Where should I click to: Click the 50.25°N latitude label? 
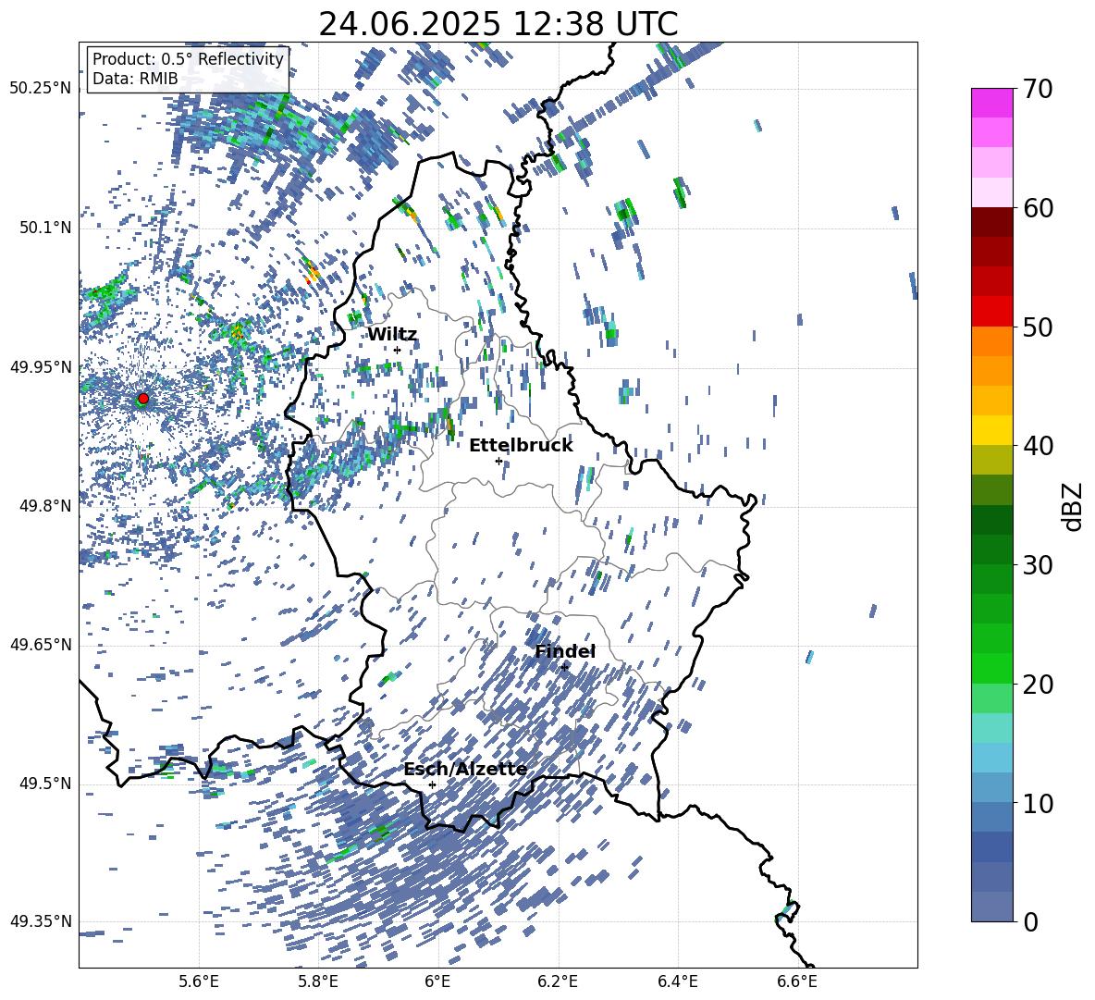[41, 89]
